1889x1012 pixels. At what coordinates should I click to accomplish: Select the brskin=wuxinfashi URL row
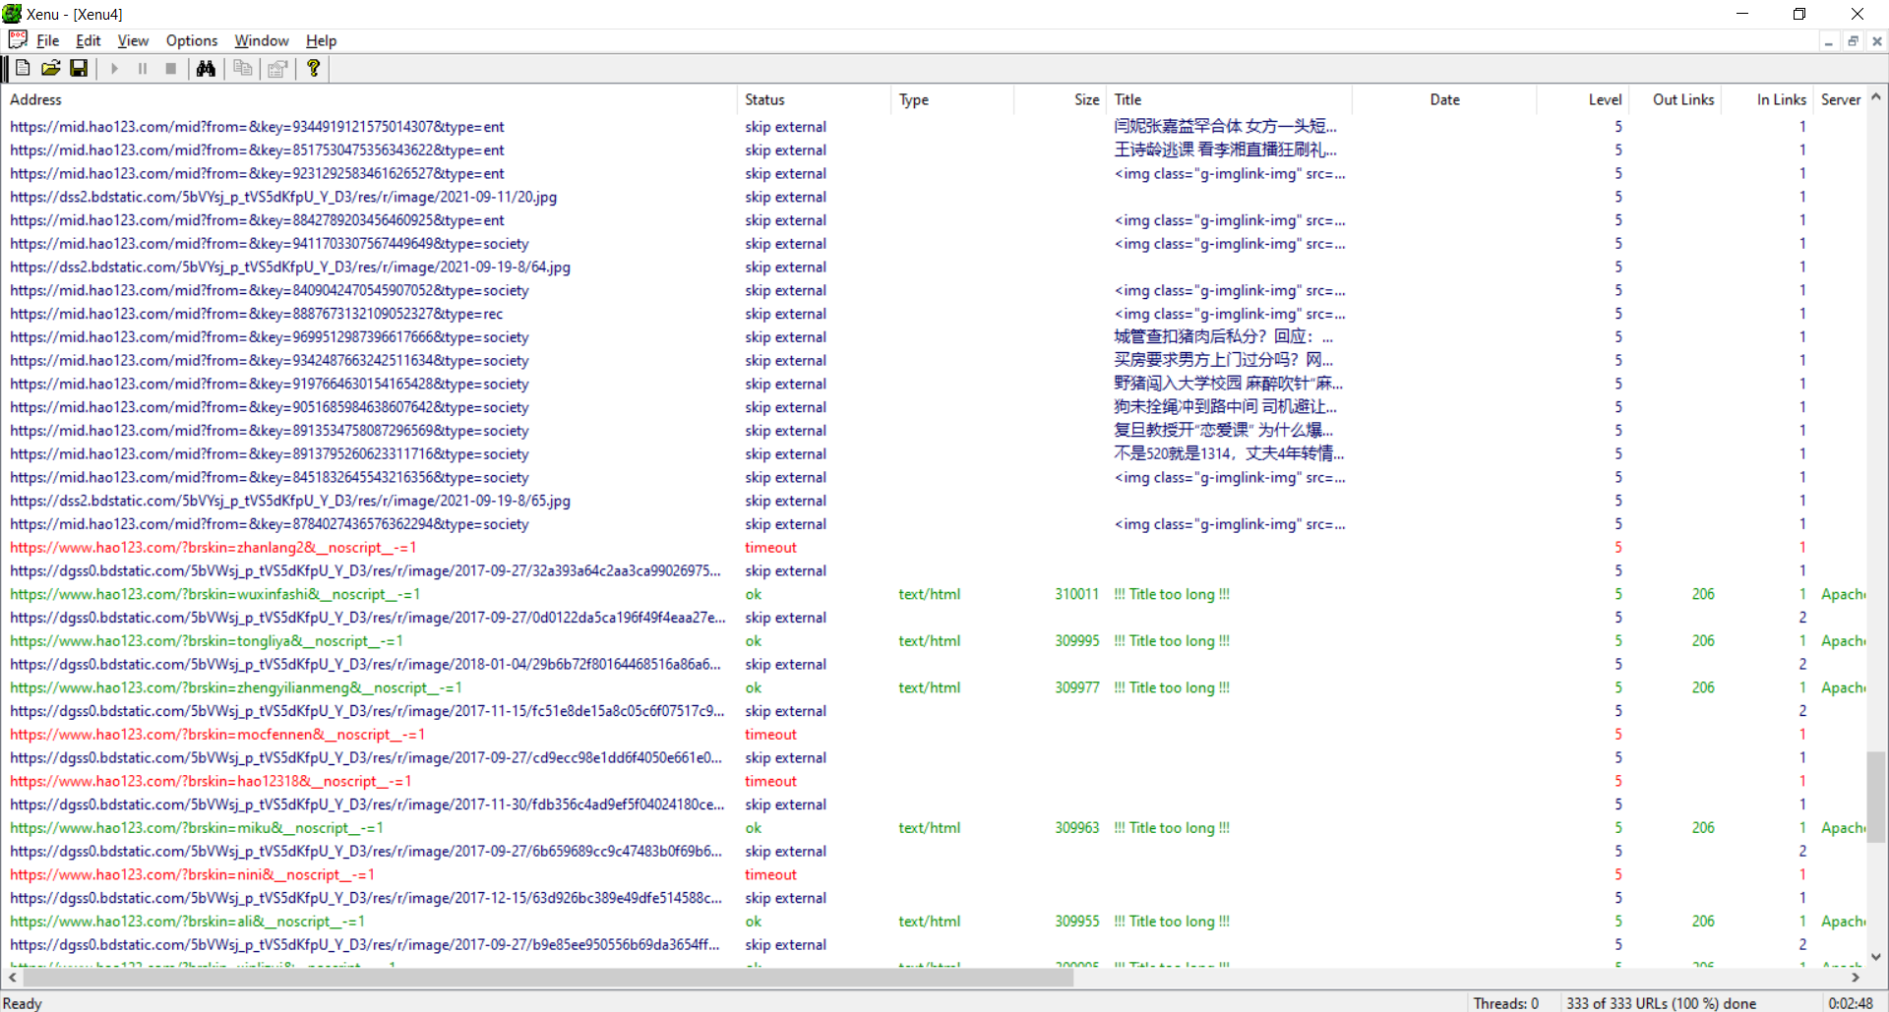coord(935,594)
